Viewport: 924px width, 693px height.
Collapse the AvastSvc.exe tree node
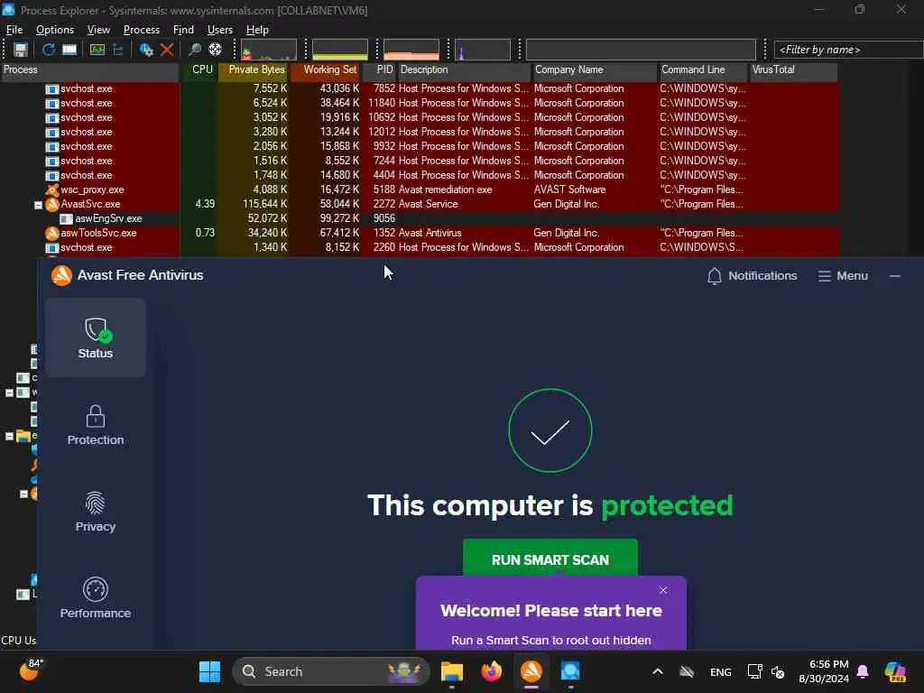tap(38, 205)
